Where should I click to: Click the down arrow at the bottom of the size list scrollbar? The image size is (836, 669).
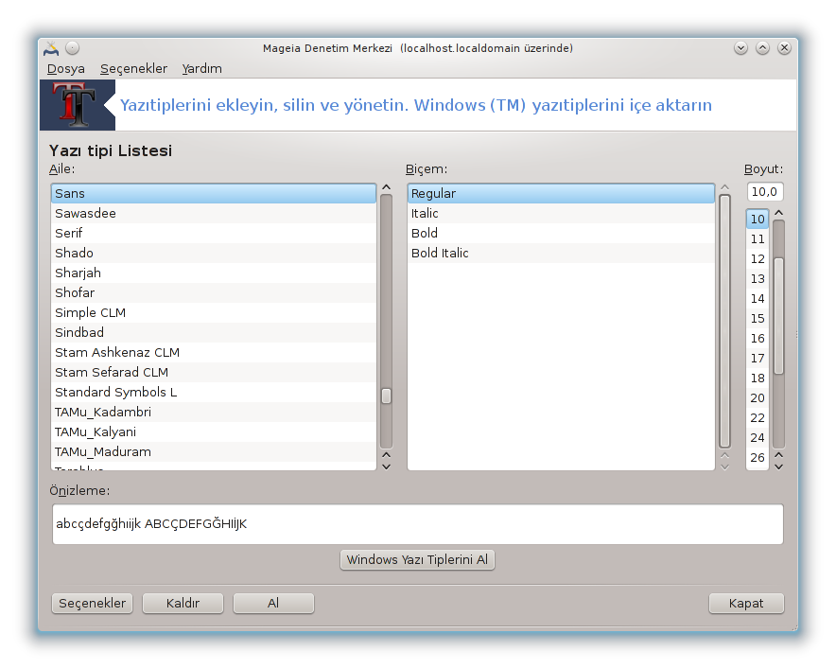pyautogui.click(x=778, y=467)
